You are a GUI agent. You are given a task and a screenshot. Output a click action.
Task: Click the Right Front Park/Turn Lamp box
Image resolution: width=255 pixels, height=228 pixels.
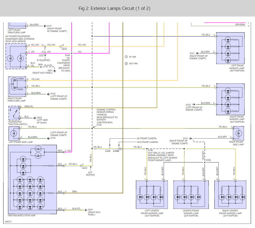point(17,87)
